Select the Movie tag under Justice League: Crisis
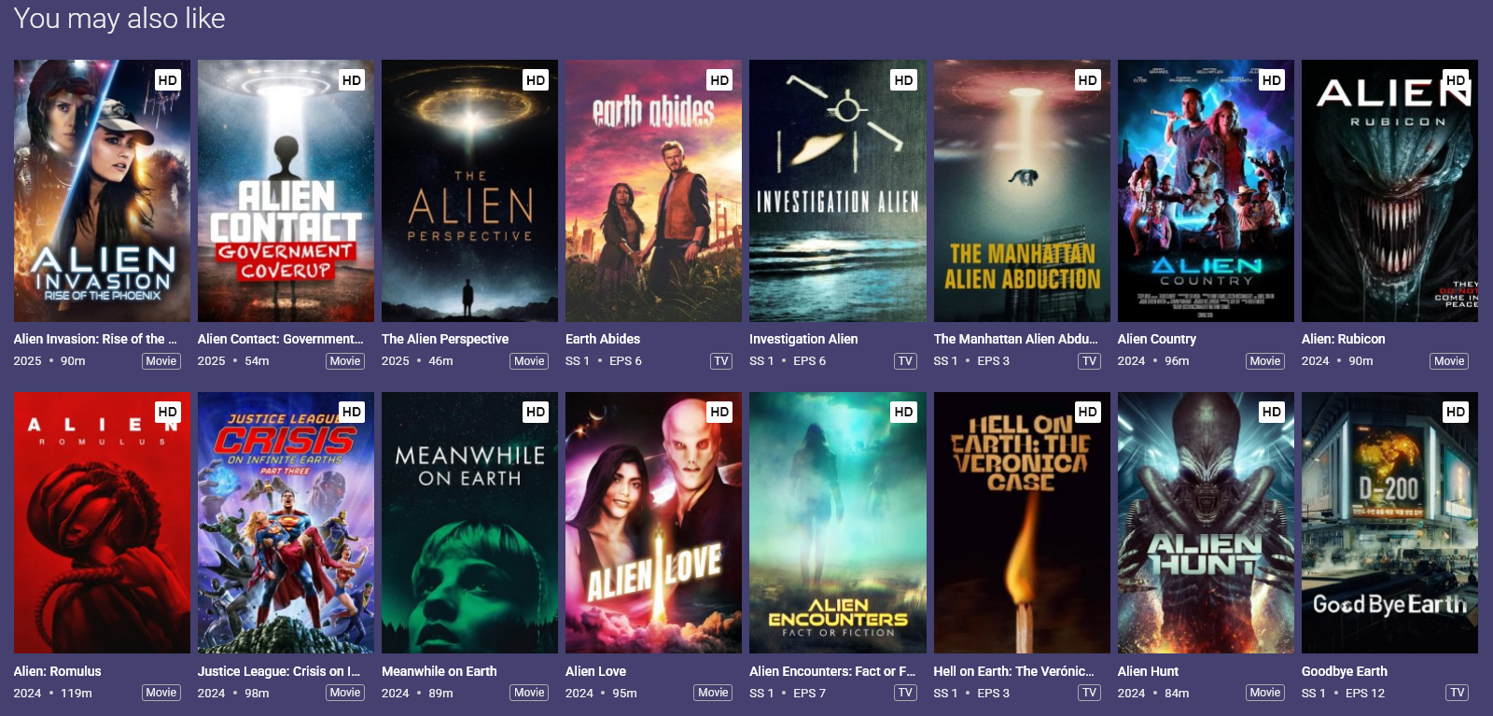Screen dimensions: 1493x716 pos(345,693)
